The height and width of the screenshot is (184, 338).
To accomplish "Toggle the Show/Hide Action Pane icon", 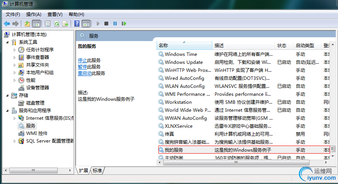I will tap(86, 24).
